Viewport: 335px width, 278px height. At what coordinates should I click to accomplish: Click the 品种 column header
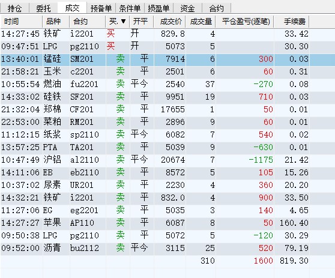56,22
